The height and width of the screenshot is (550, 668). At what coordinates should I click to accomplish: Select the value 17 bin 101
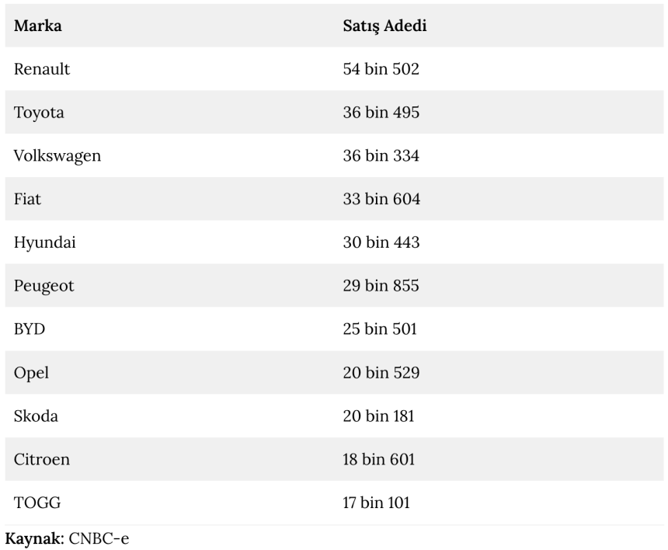coord(377,503)
